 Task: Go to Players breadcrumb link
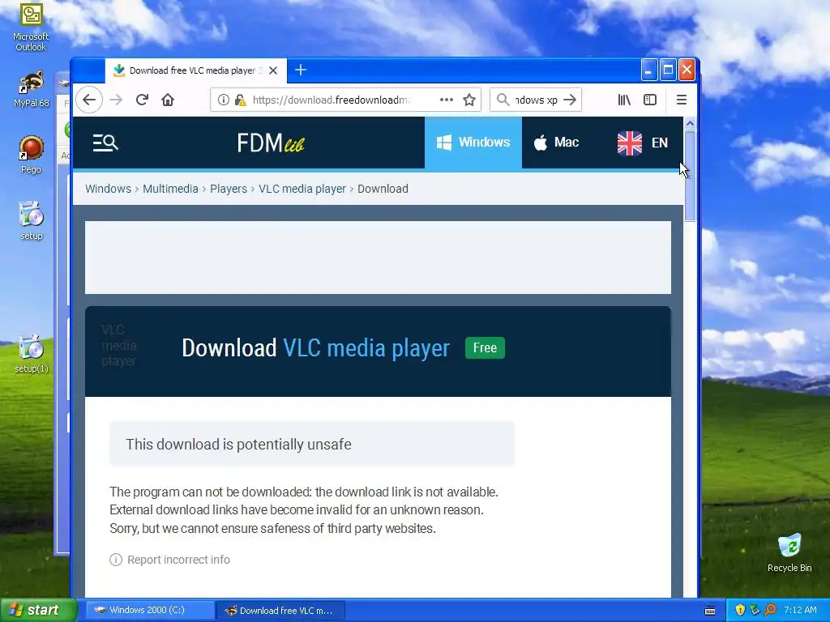(x=228, y=189)
